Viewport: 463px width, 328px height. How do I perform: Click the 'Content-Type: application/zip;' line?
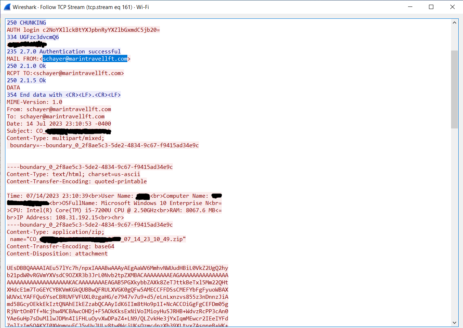pyautogui.click(x=55, y=232)
